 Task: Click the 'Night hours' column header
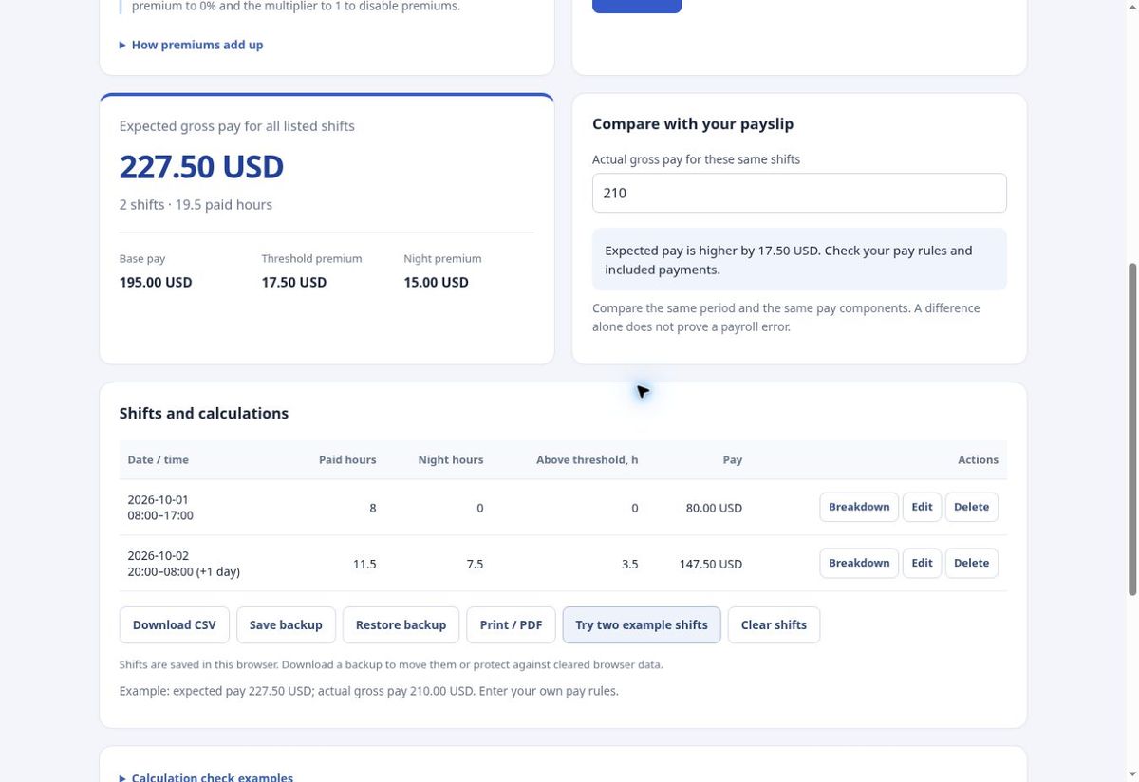point(451,459)
